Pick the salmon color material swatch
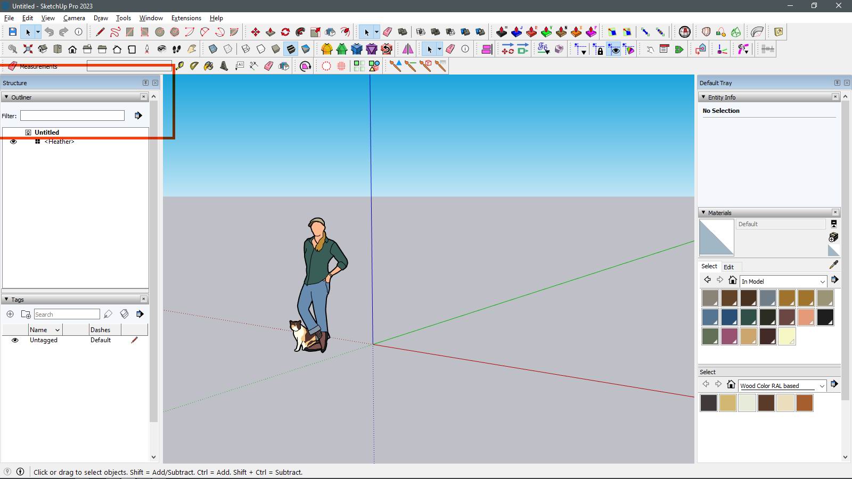852x479 pixels. pyautogui.click(x=806, y=317)
